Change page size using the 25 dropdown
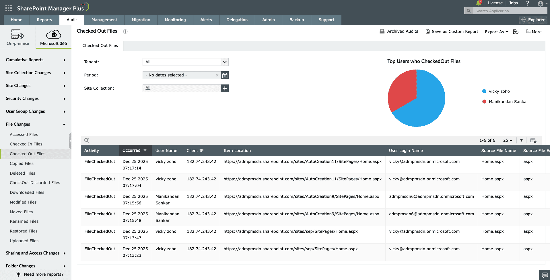The height and width of the screenshot is (280, 550). click(507, 140)
